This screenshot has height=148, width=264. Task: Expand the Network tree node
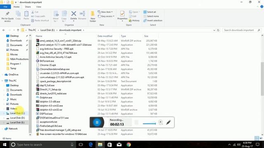[x=2, y=129]
